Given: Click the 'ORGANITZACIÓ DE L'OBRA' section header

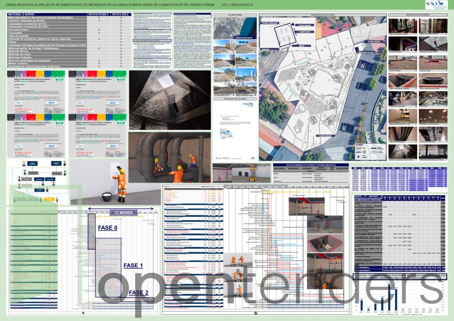Looking at the screenshot, I should (323, 15).
